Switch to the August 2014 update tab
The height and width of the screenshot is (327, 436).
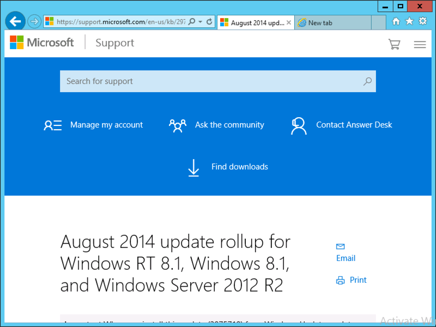tap(256, 22)
